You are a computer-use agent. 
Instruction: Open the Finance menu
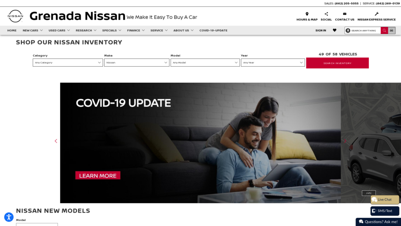click(x=136, y=30)
